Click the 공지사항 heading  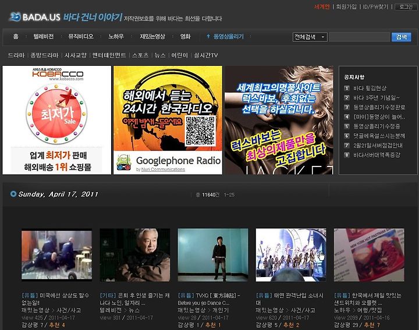point(354,77)
